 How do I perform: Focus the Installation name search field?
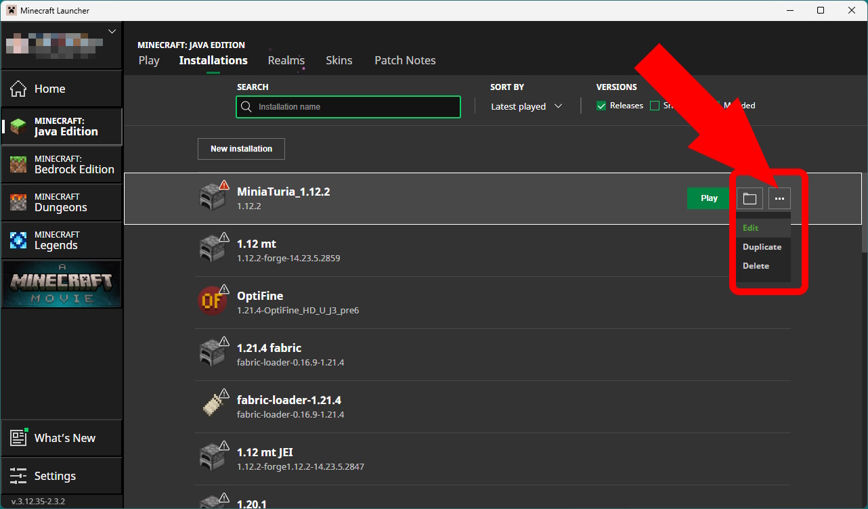pyautogui.click(x=348, y=107)
